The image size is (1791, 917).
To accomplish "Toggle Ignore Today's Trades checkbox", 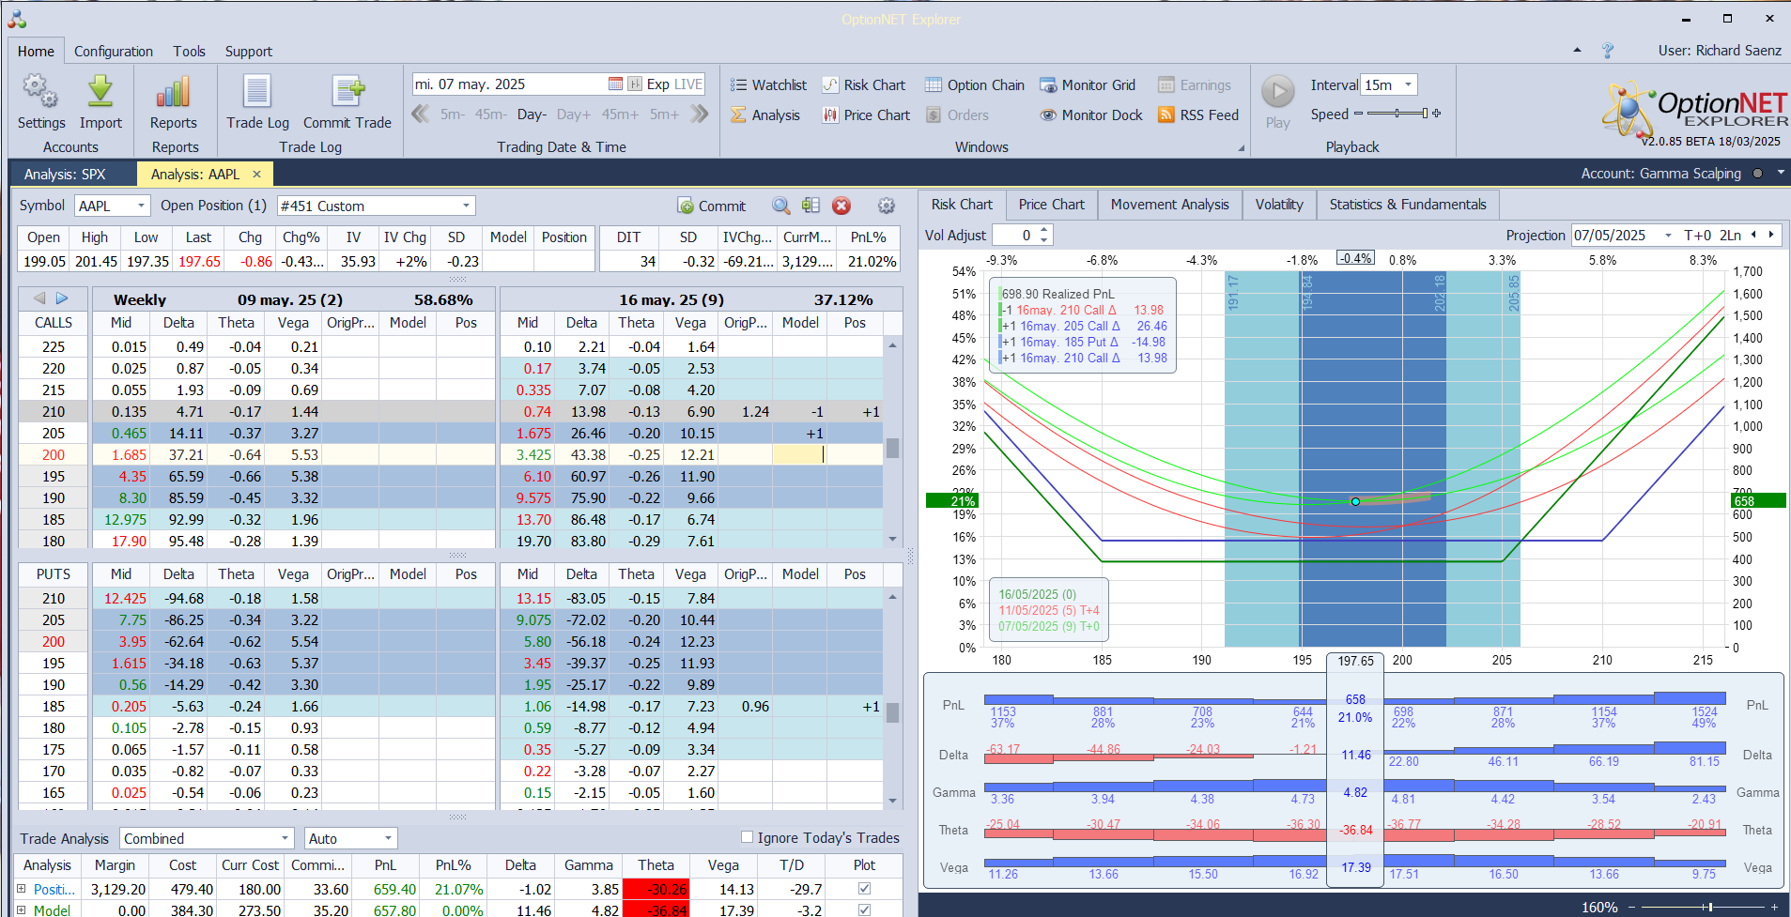I will [748, 837].
